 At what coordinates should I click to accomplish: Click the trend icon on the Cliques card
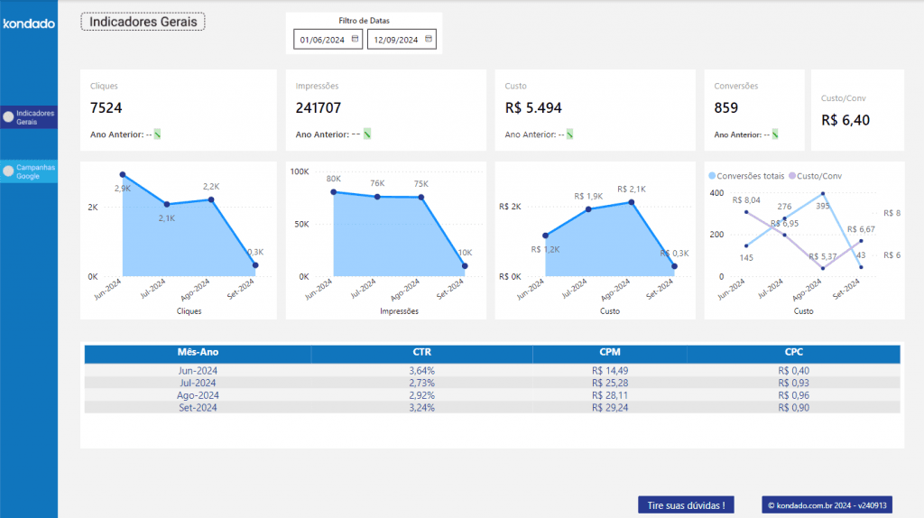[157, 134]
